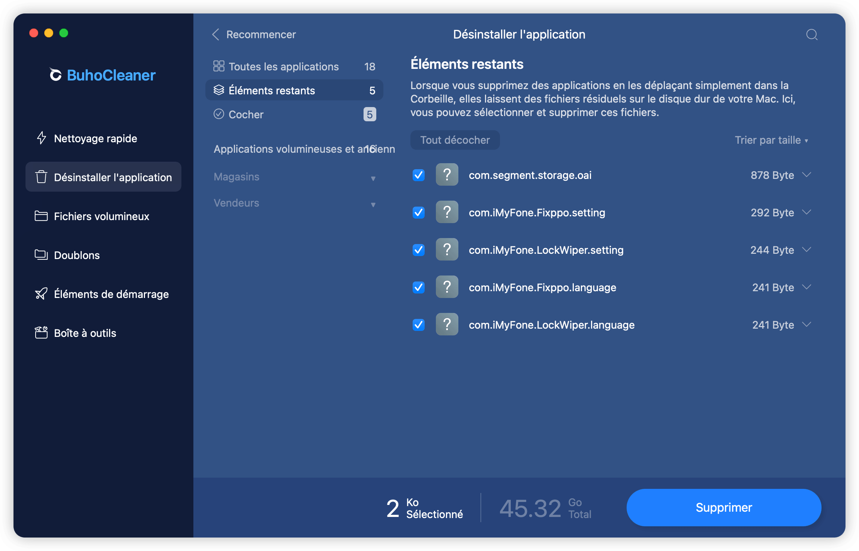Screen dimensions: 859x551
Task: Click the Doublons duplicate icon
Action: point(41,255)
